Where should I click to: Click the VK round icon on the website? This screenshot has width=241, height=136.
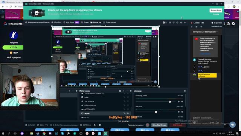[233, 125]
